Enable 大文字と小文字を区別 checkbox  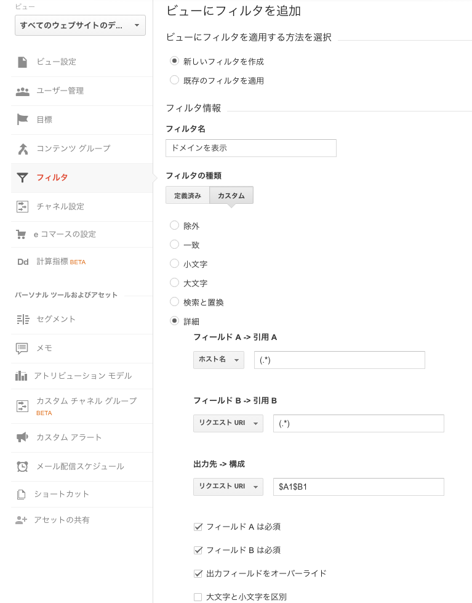pos(198,597)
